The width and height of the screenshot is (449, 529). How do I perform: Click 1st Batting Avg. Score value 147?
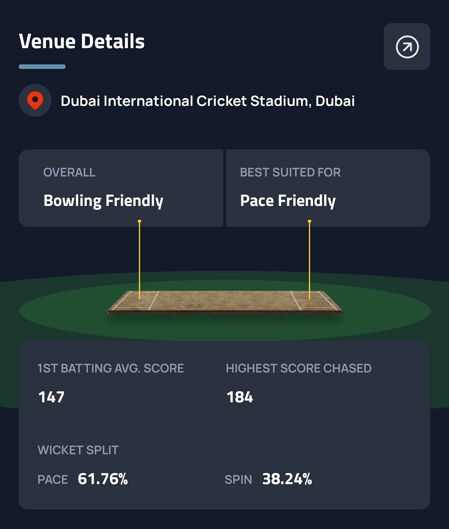[x=52, y=397]
